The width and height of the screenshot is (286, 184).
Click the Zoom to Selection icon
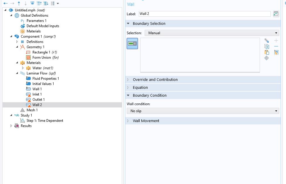coord(266,58)
